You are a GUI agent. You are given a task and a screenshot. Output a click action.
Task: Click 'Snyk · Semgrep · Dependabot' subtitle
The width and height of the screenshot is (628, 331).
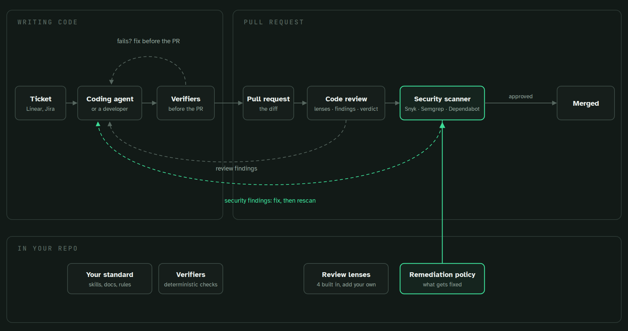pos(442,109)
